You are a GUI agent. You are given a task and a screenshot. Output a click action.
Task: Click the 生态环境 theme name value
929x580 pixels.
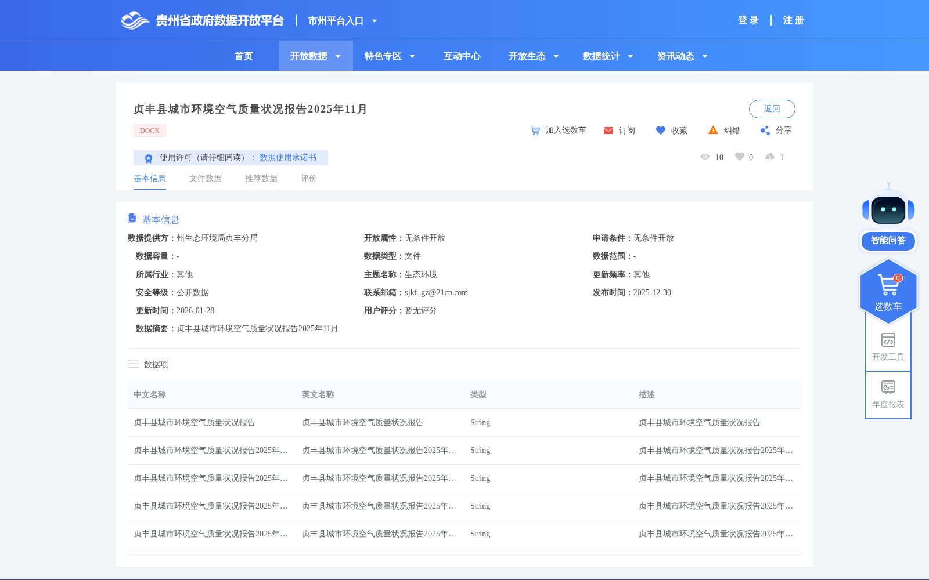(x=421, y=275)
